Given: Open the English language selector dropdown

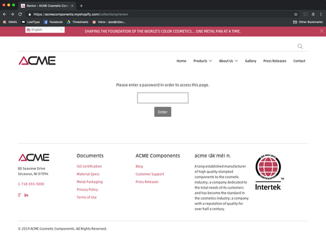Looking at the screenshot, I should coord(45,30).
